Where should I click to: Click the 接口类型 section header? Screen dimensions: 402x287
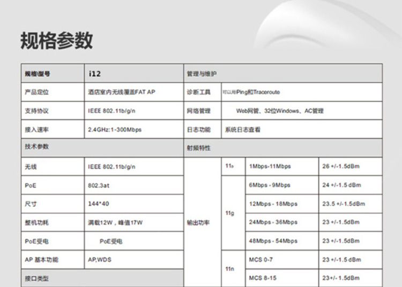(x=36, y=278)
